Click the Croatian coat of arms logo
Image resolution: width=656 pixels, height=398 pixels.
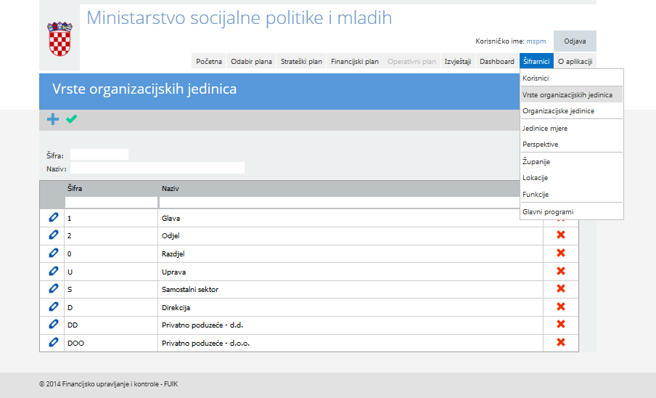click(60, 39)
